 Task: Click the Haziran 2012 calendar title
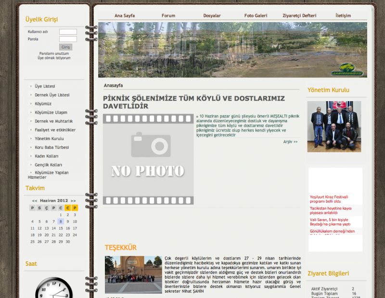coord(54,200)
